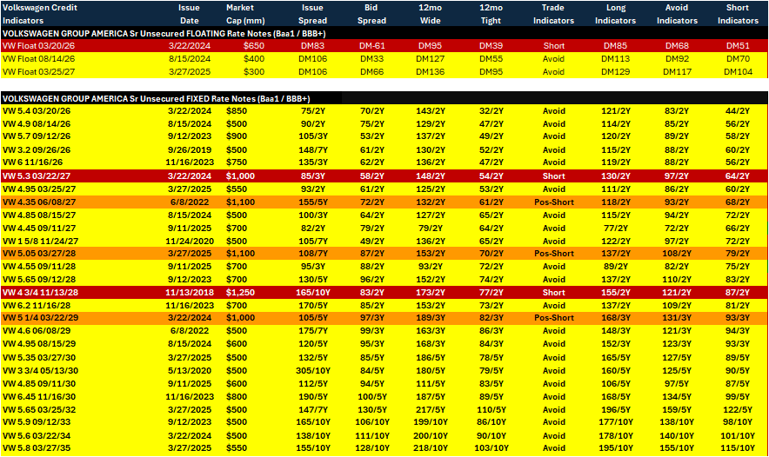The image size is (769, 457).
Task: Click the Bid Spread column header
Action: [371, 14]
